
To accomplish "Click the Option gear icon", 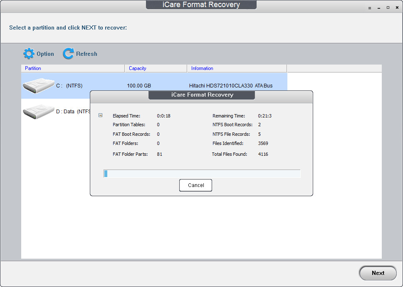I will [29, 54].
